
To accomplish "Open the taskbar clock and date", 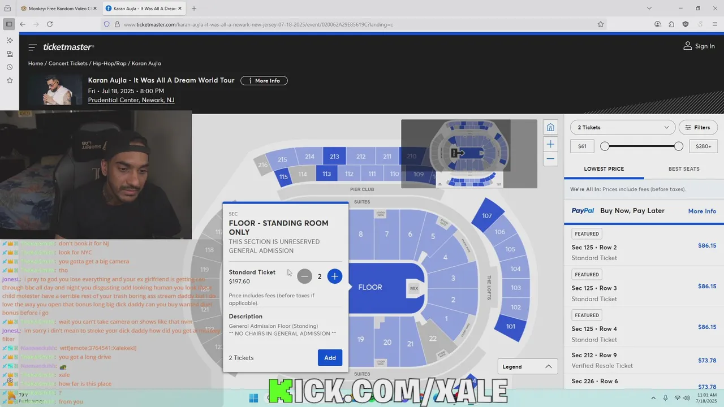I will 707,399.
